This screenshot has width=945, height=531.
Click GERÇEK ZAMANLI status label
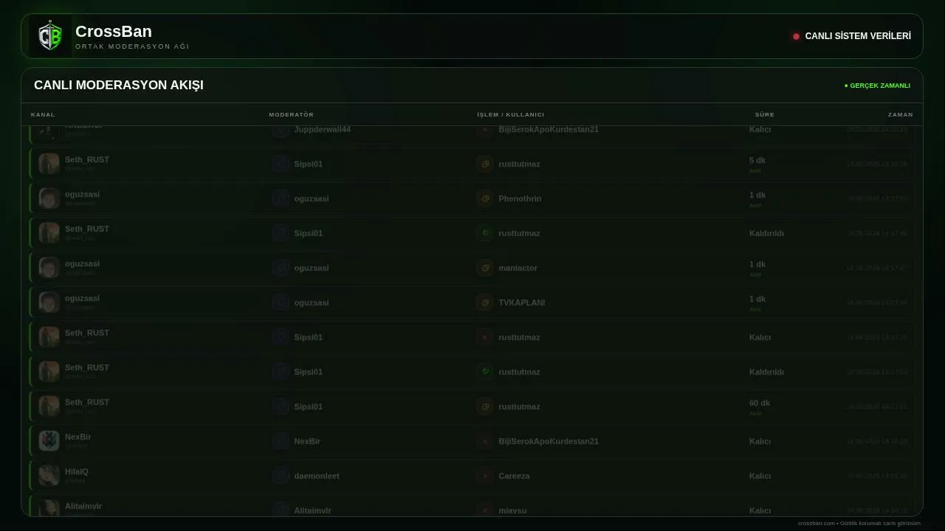878,86
